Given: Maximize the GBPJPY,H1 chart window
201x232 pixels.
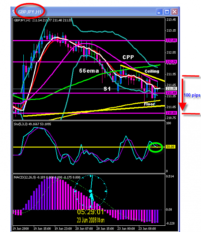Looking at the screenshot, I should point(167,12).
